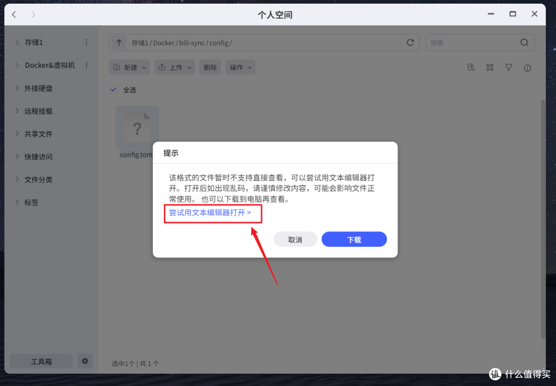Select the config.toml file icon
Image resolution: width=556 pixels, height=386 pixels.
click(x=137, y=127)
